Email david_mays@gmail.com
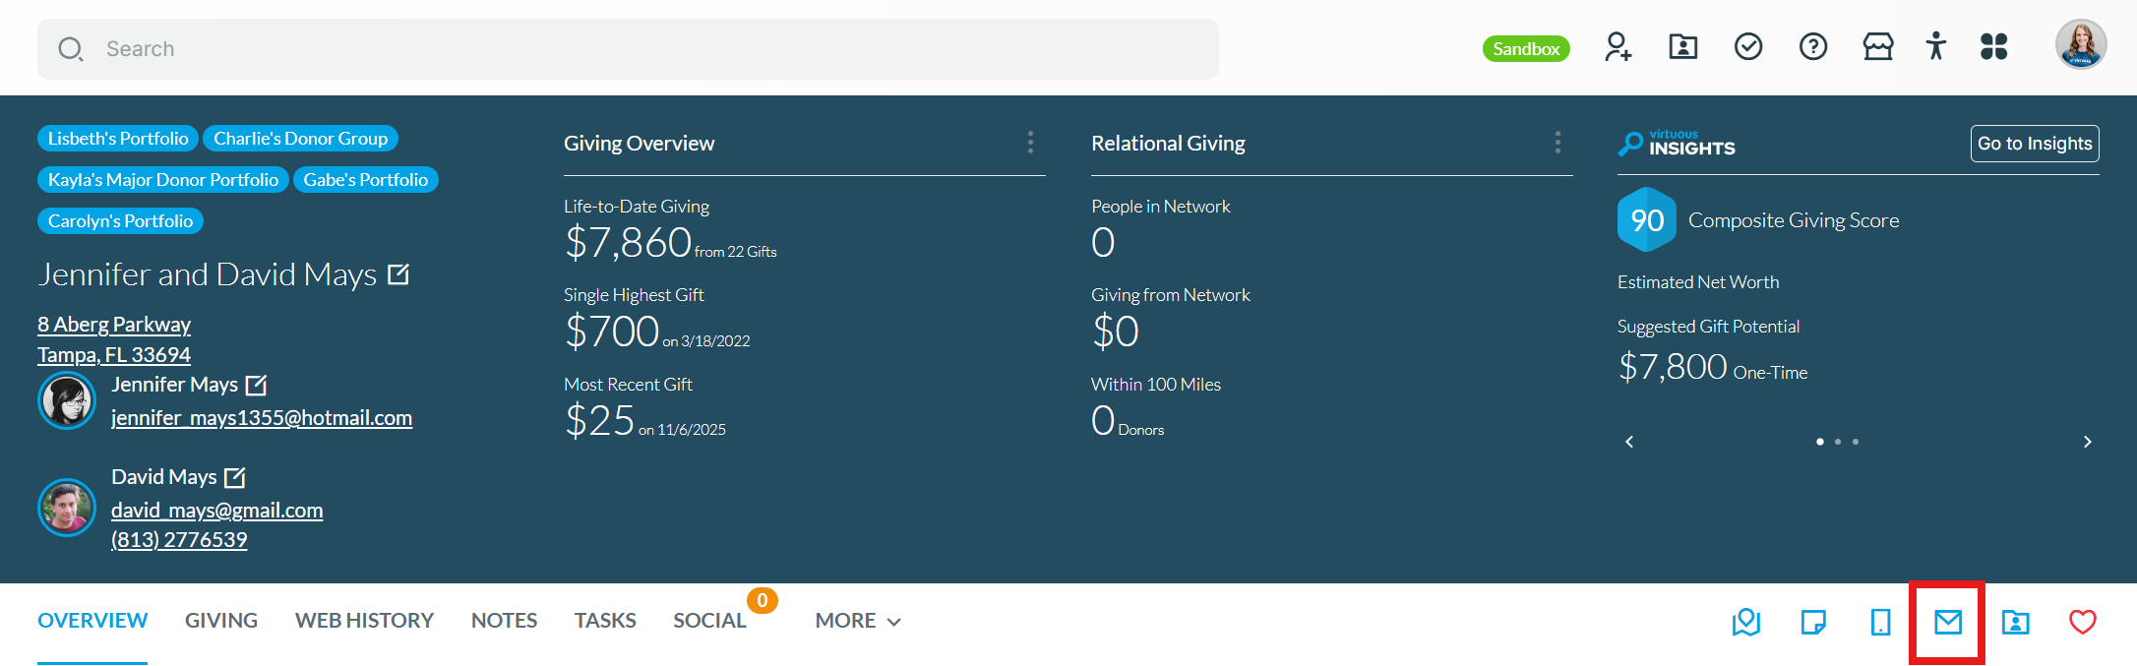The height and width of the screenshot is (666, 2137). (x=216, y=511)
